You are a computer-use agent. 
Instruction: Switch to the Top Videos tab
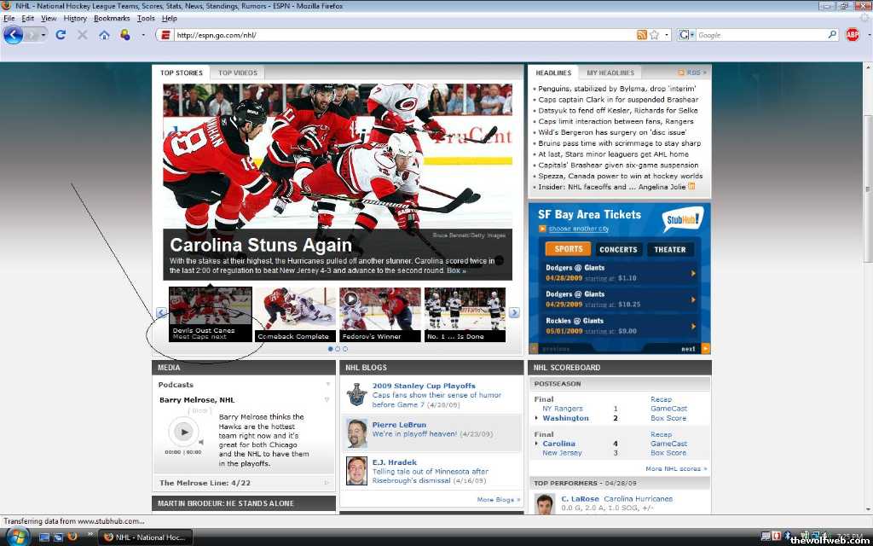pyautogui.click(x=237, y=73)
